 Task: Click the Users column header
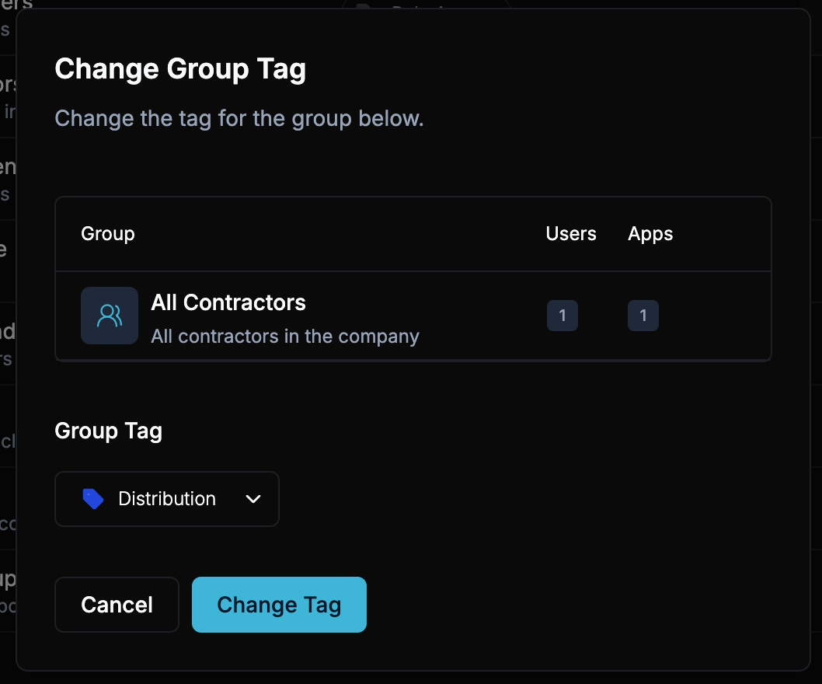click(x=571, y=233)
